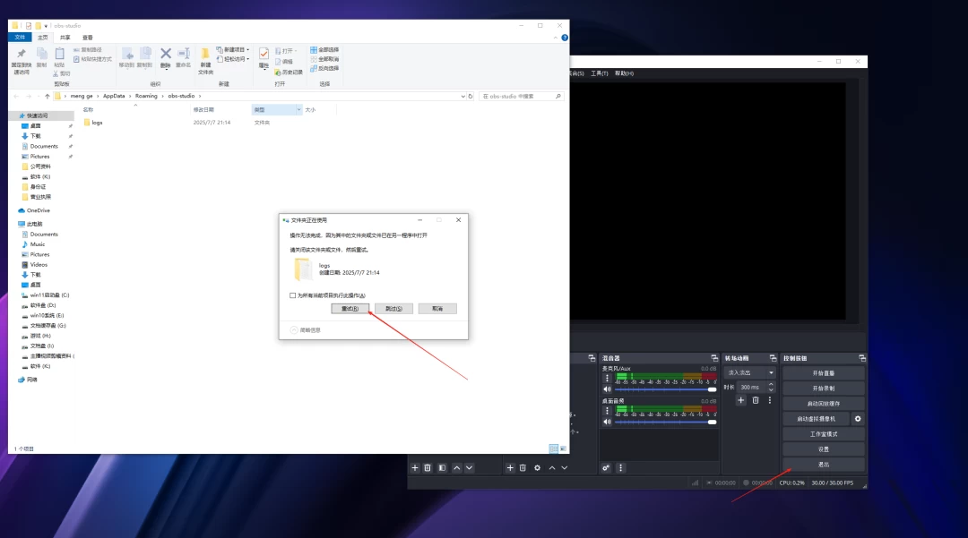The height and width of the screenshot is (538, 968).
Task: Move the selected source down
Action: point(565,468)
